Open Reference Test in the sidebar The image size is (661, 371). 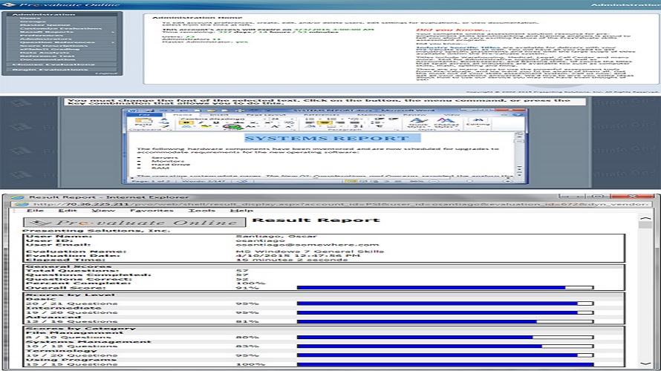(48, 56)
